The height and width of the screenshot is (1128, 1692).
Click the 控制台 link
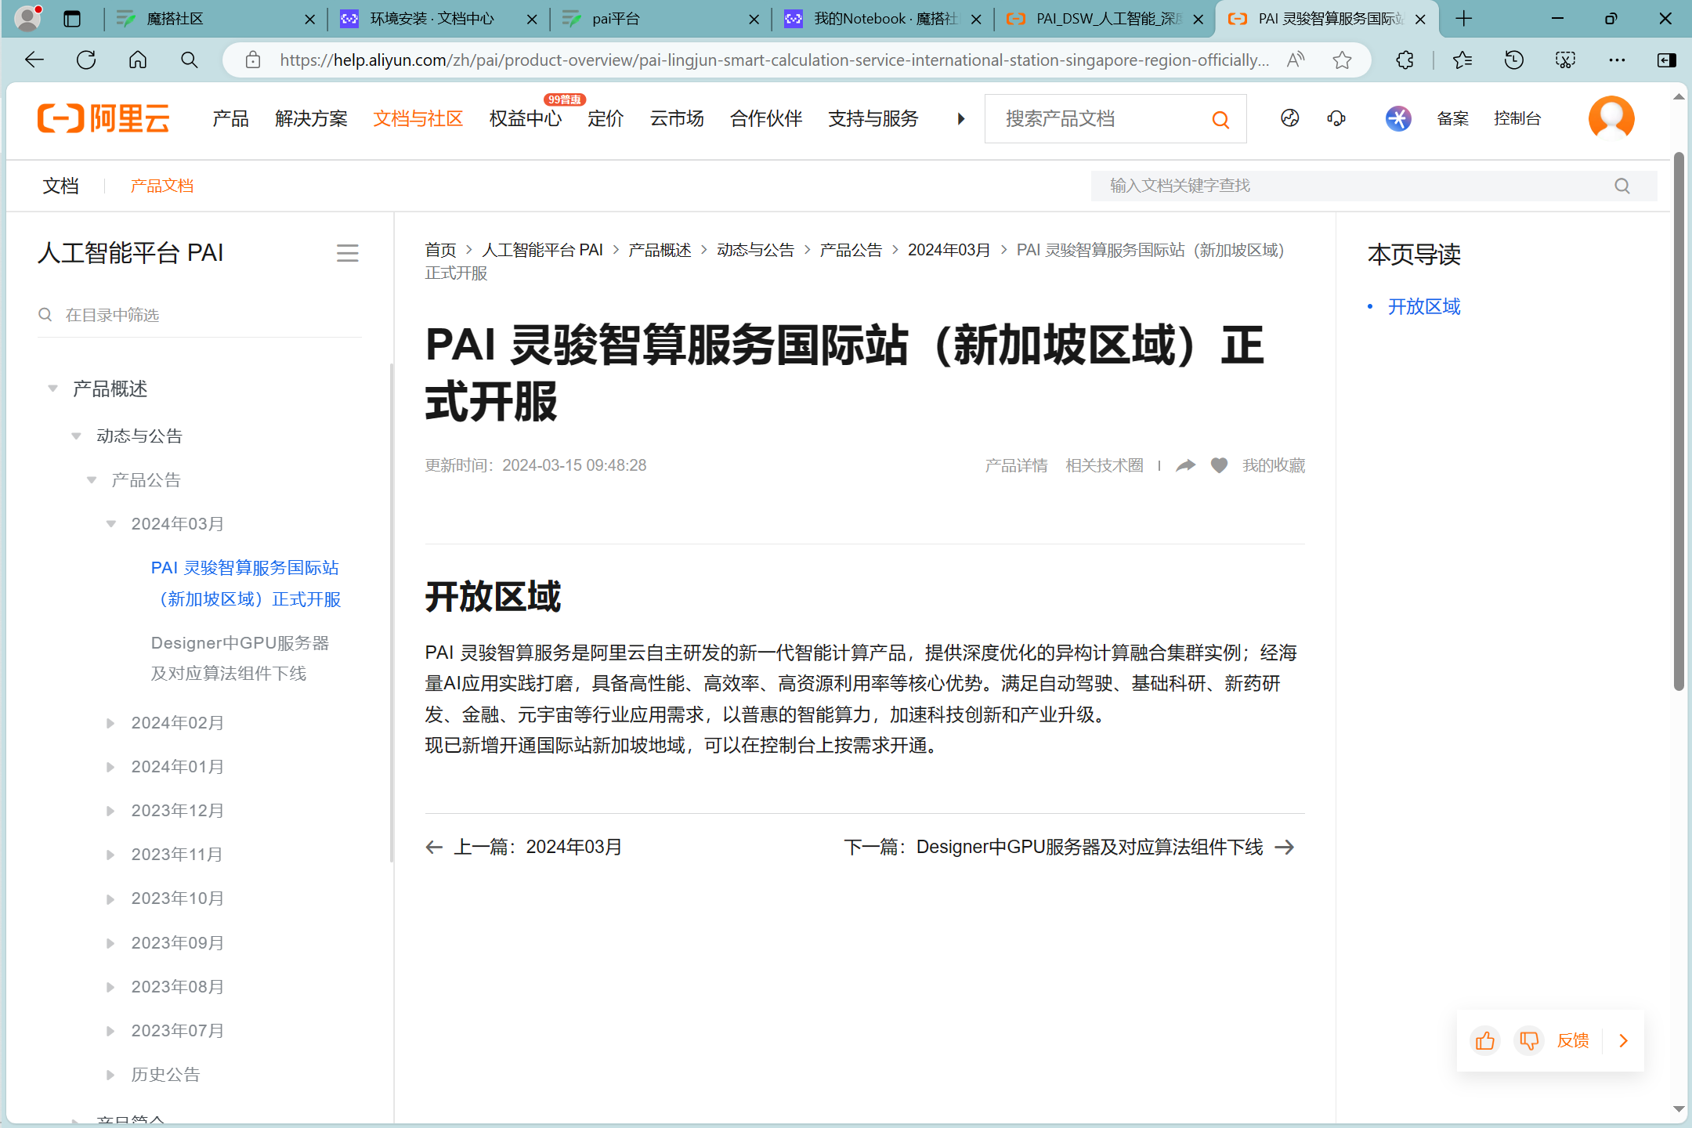[x=1517, y=118]
